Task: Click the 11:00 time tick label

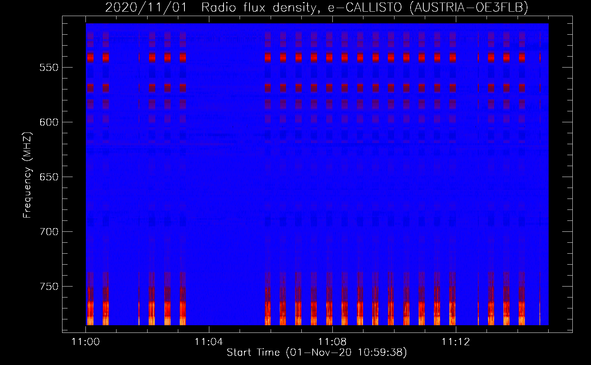Action: pyautogui.click(x=85, y=342)
